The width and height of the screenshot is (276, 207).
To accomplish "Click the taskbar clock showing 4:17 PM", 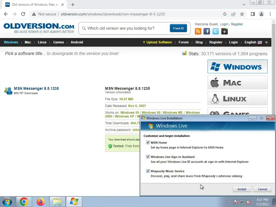I will pos(262,202).
